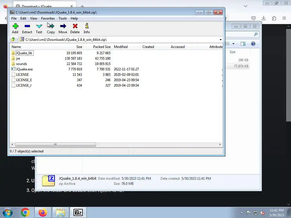This screenshot has width=291, height=218.
Task: Click the system tray volume icon
Action: (262, 213)
